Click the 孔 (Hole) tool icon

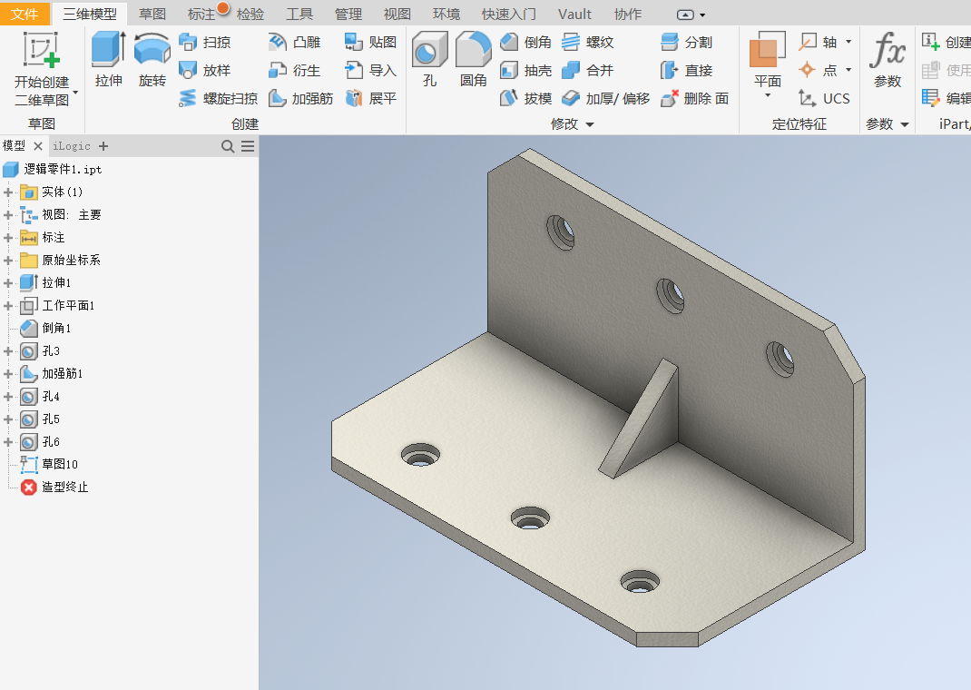[x=430, y=50]
